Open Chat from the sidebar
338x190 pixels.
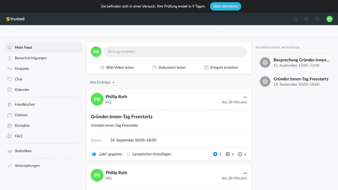18,79
